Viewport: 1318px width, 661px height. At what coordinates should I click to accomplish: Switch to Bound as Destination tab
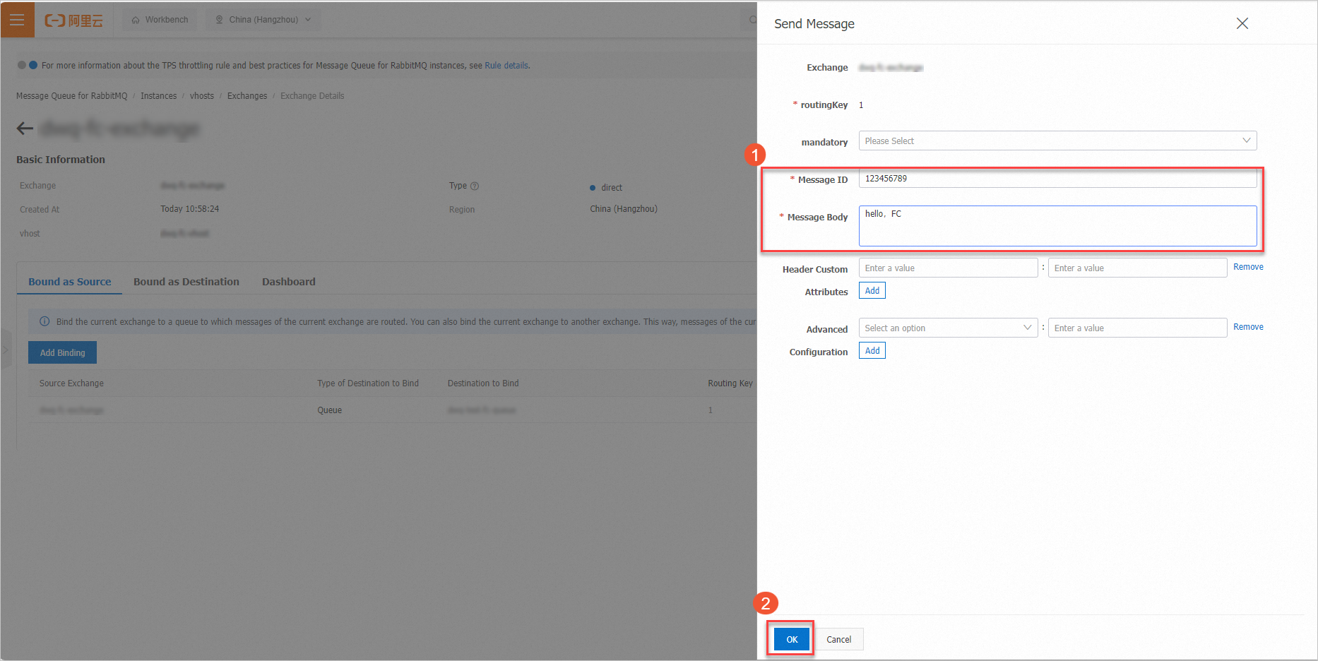[x=186, y=282]
